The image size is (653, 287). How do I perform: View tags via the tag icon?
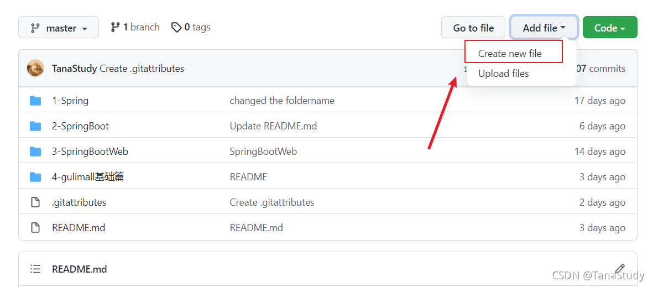click(x=176, y=28)
